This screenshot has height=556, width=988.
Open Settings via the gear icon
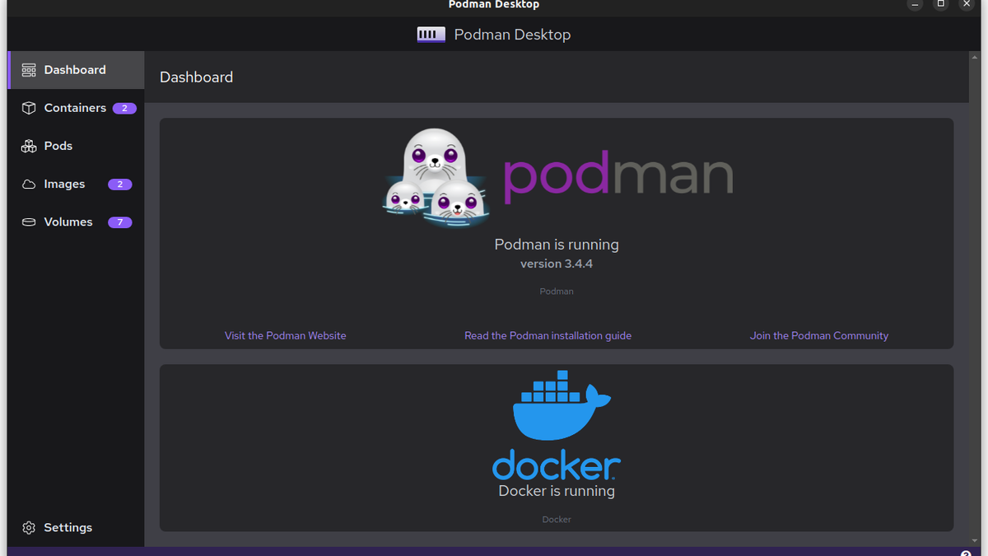[x=29, y=527]
